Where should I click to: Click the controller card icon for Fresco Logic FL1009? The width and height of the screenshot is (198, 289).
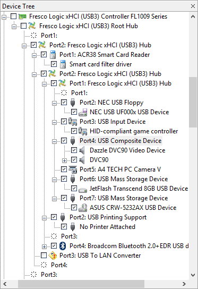[22, 16]
